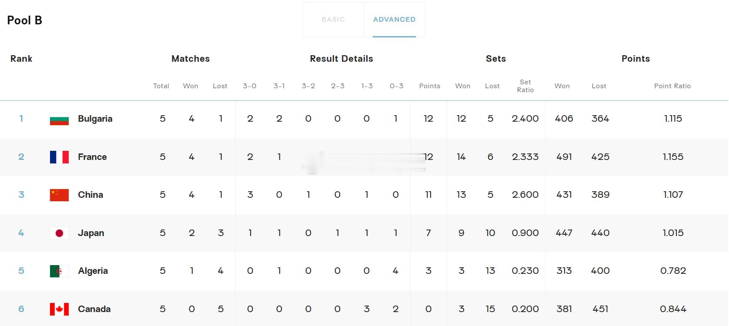The width and height of the screenshot is (729, 326).
Task: Click the 3-0 result column header
Action: coord(250,86)
